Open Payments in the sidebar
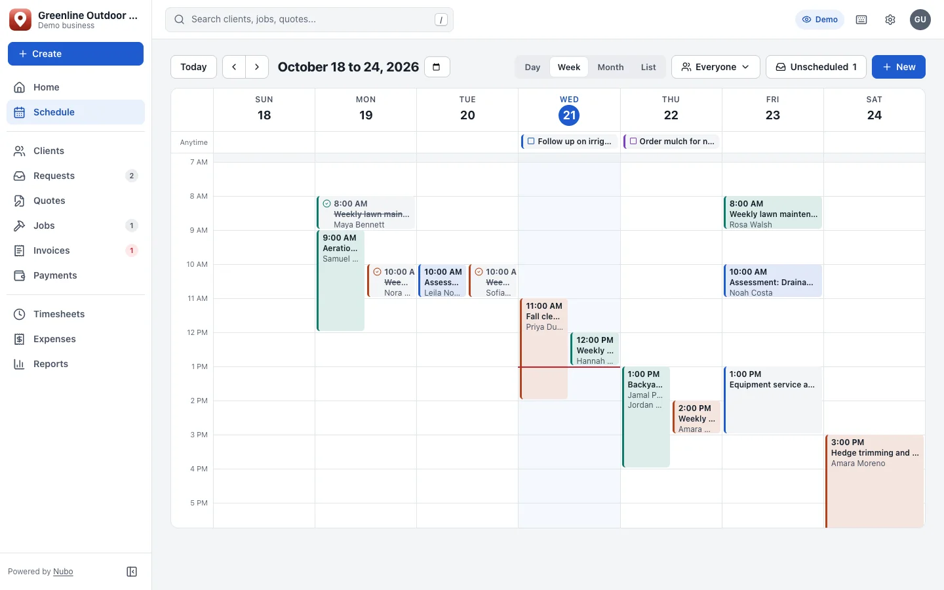Image resolution: width=944 pixels, height=590 pixels. click(x=75, y=275)
